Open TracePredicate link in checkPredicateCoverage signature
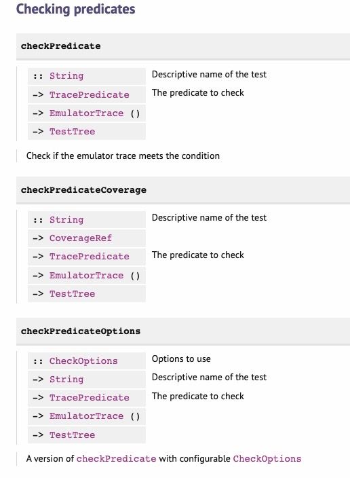This screenshot has height=478, width=350. pyautogui.click(x=90, y=257)
